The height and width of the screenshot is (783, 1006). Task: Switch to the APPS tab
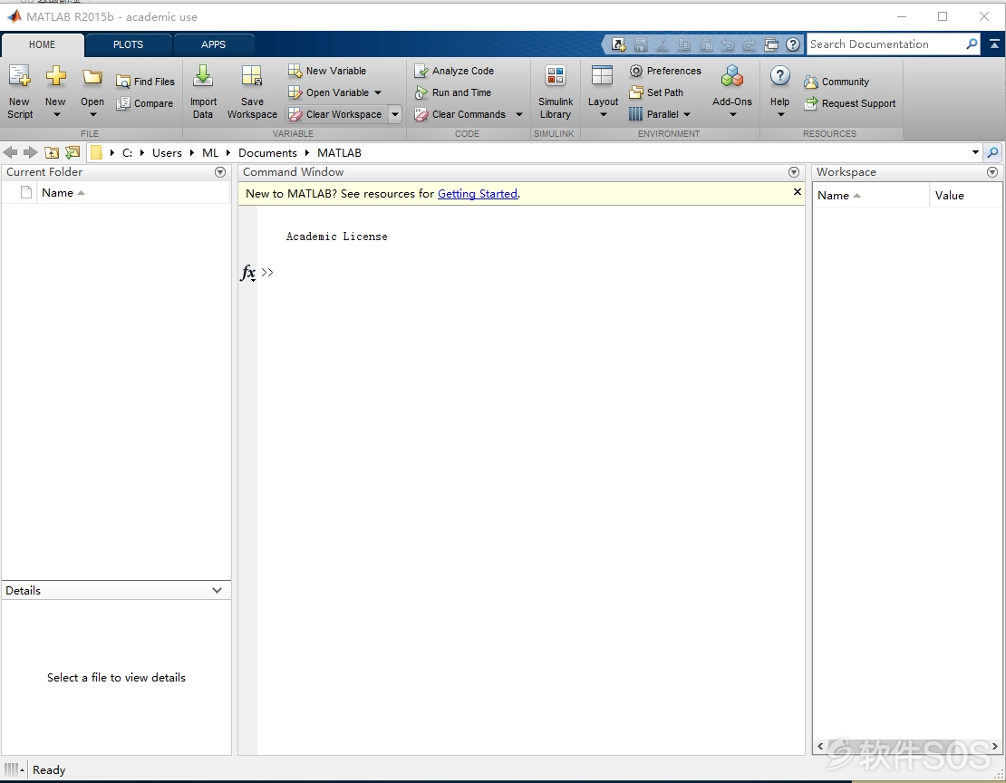click(x=214, y=44)
